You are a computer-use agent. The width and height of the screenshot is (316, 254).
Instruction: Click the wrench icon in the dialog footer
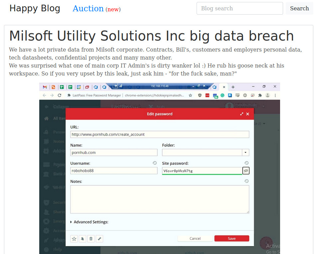(99, 239)
